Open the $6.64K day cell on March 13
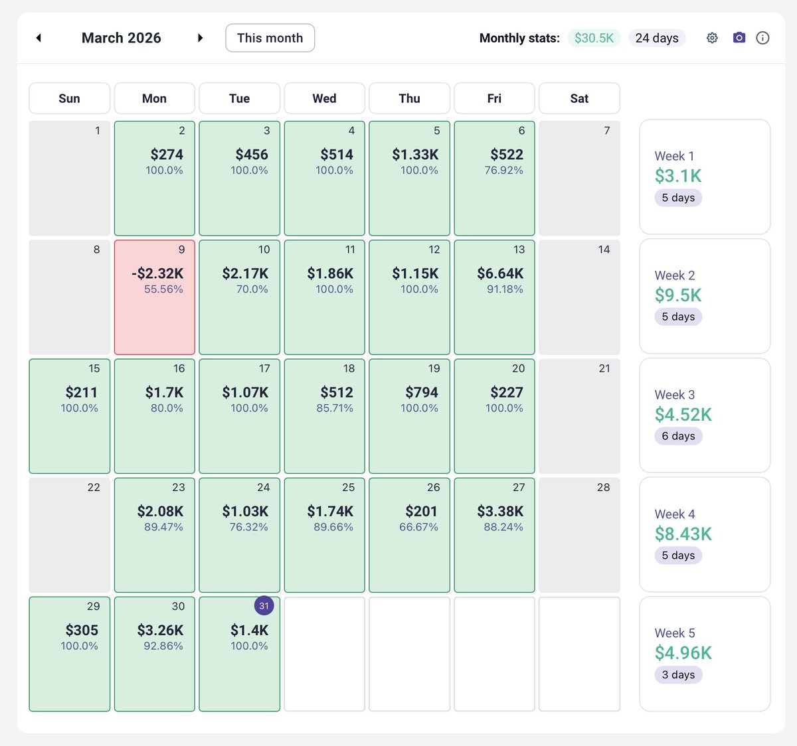 pyautogui.click(x=494, y=296)
